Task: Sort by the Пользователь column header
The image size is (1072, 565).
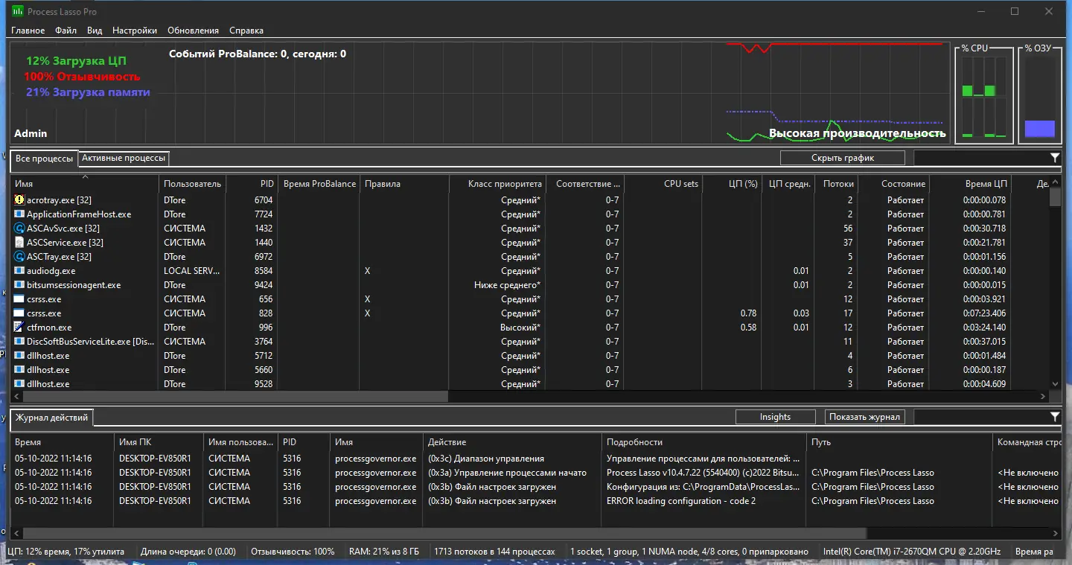Action: [193, 184]
